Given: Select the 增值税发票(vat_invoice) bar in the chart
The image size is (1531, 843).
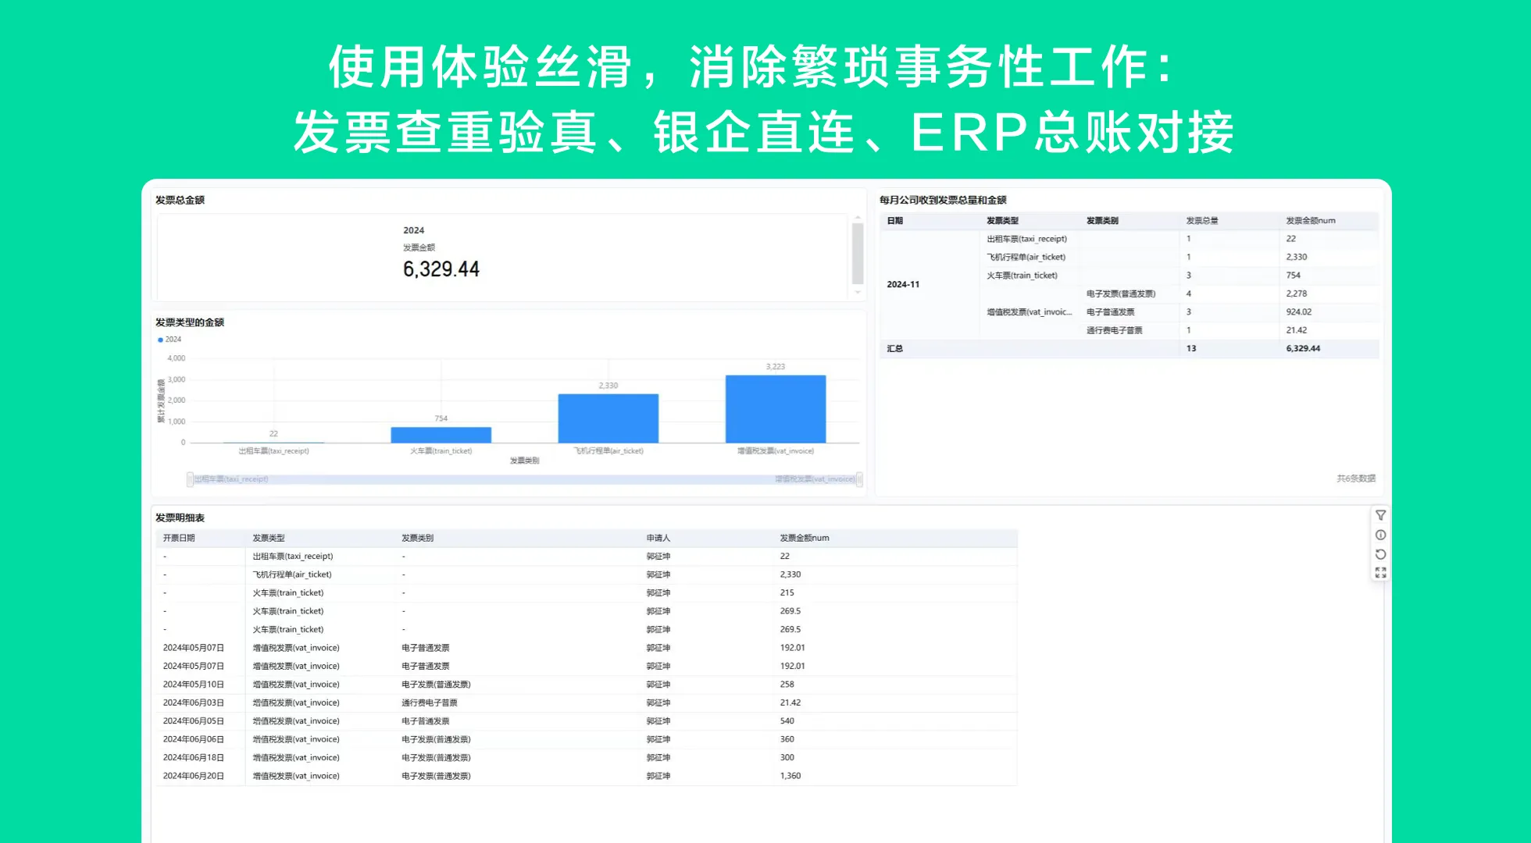Looking at the screenshot, I should tap(776, 406).
